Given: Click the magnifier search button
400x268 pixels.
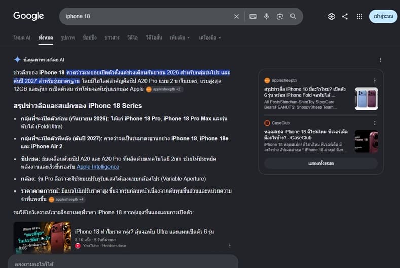Looking at the screenshot, I should point(293,17).
